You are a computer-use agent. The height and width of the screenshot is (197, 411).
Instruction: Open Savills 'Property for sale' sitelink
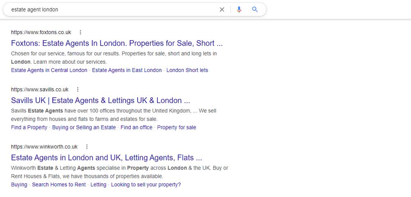[x=176, y=127]
